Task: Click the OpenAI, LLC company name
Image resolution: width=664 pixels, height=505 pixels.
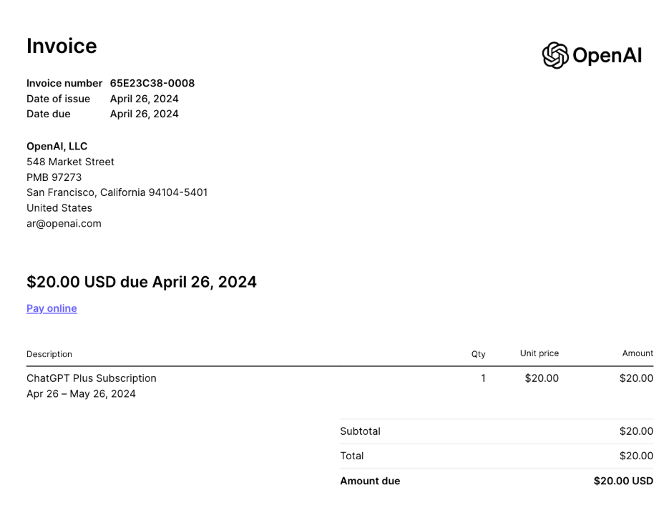Action: (x=57, y=146)
